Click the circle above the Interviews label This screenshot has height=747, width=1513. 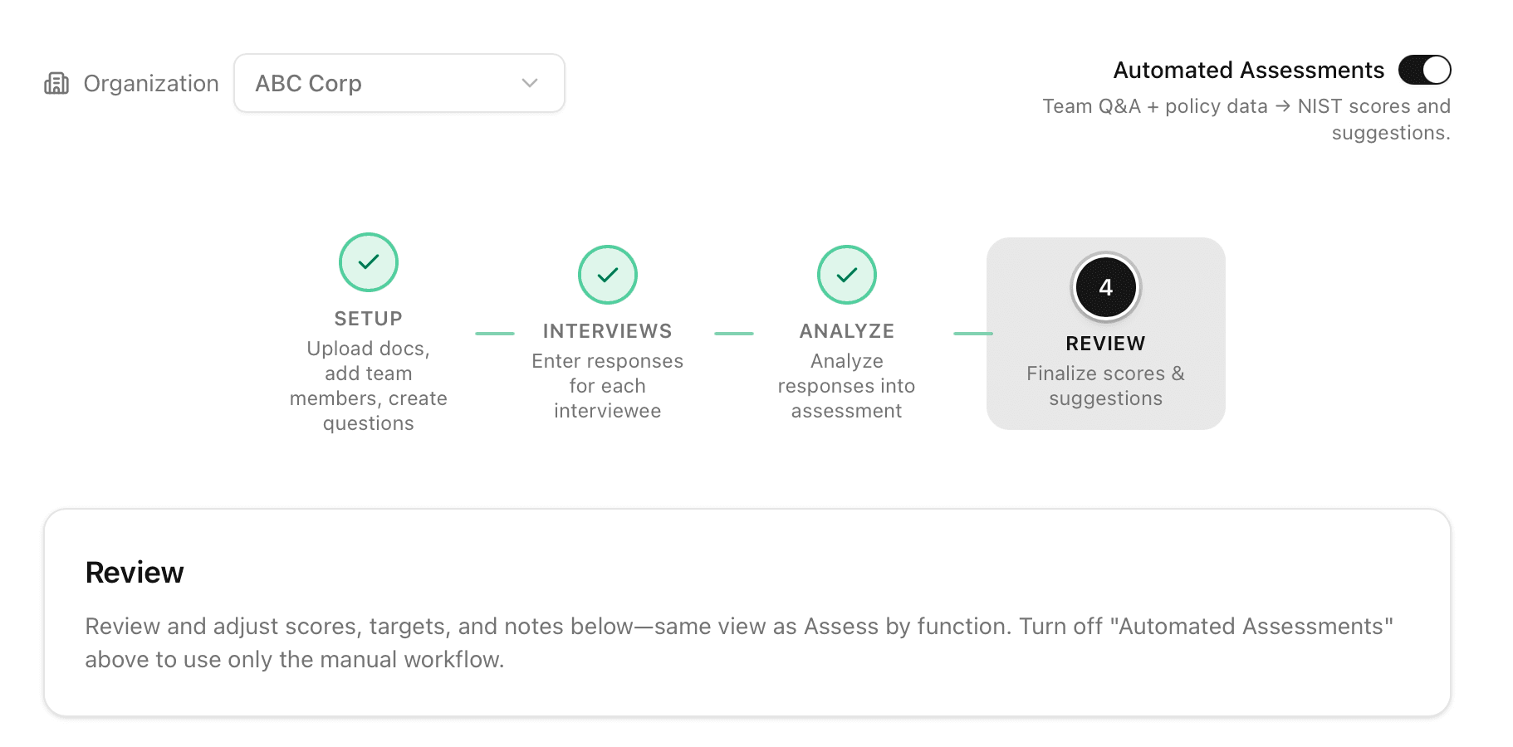point(607,275)
